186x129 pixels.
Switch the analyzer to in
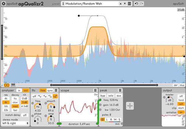point(19,90)
